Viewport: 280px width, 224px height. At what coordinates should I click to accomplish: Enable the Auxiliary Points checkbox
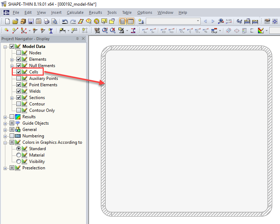click(x=19, y=78)
